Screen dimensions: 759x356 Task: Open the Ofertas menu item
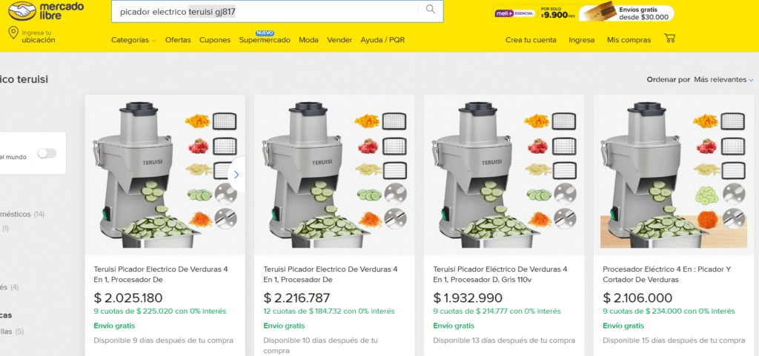[x=178, y=40]
